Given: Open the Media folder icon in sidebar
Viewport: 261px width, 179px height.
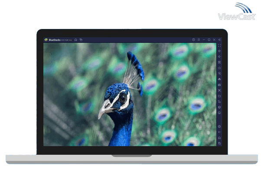Looking at the screenshot, I should tap(219, 96).
